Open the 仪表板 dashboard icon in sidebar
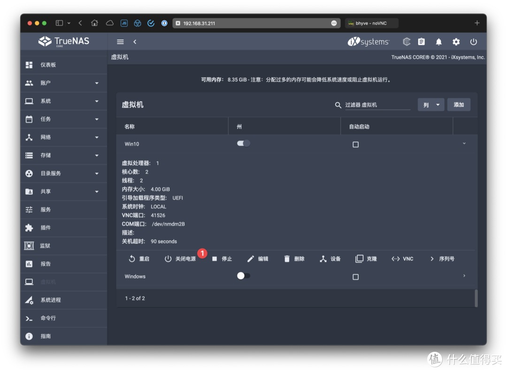Viewport: 507px width, 372px height. (29, 65)
